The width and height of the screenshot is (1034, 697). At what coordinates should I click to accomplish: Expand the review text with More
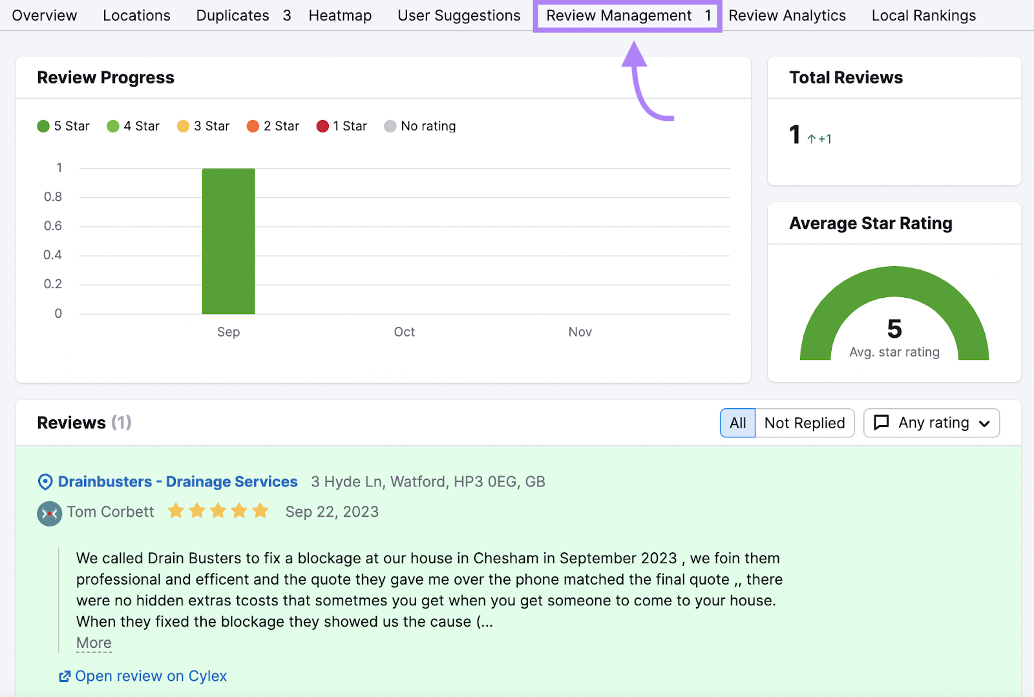(93, 642)
